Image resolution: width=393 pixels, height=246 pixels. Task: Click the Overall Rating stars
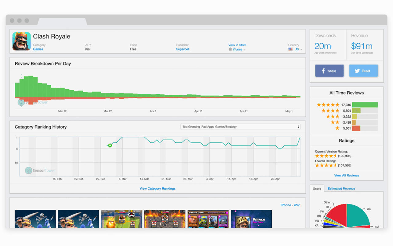point(326,165)
